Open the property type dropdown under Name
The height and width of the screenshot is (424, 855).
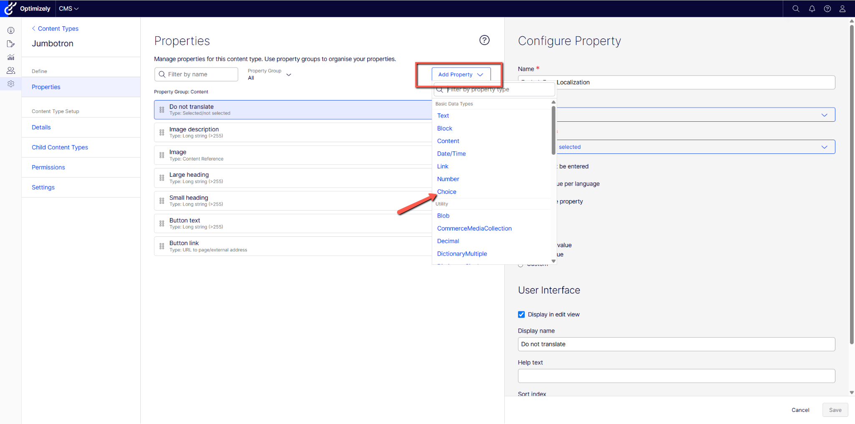696,115
